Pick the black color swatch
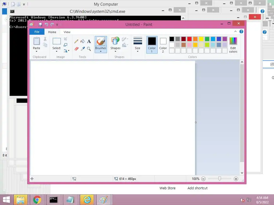The image size is (274, 205). coord(172,39)
